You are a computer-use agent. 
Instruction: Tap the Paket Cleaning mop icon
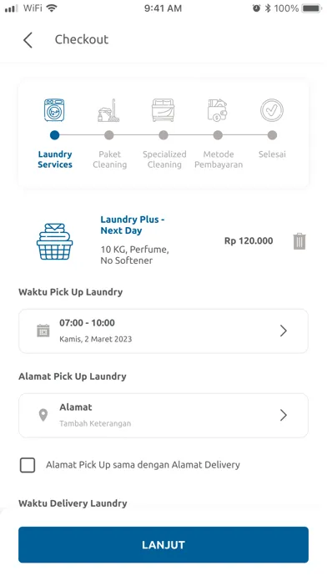click(109, 110)
